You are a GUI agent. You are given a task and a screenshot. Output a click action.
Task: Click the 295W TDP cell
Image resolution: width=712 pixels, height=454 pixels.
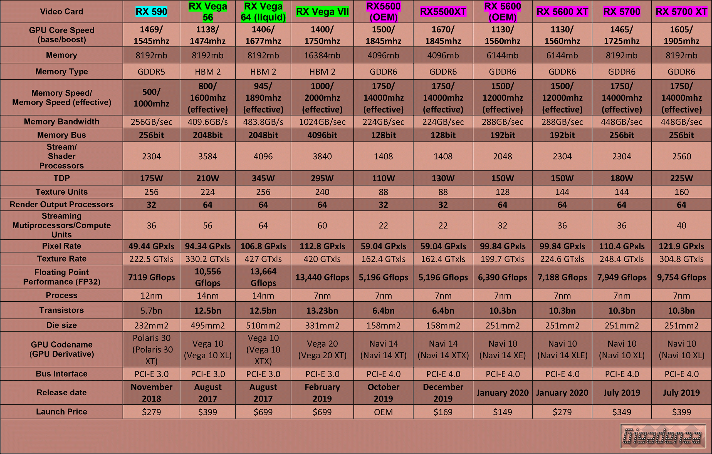(322, 178)
